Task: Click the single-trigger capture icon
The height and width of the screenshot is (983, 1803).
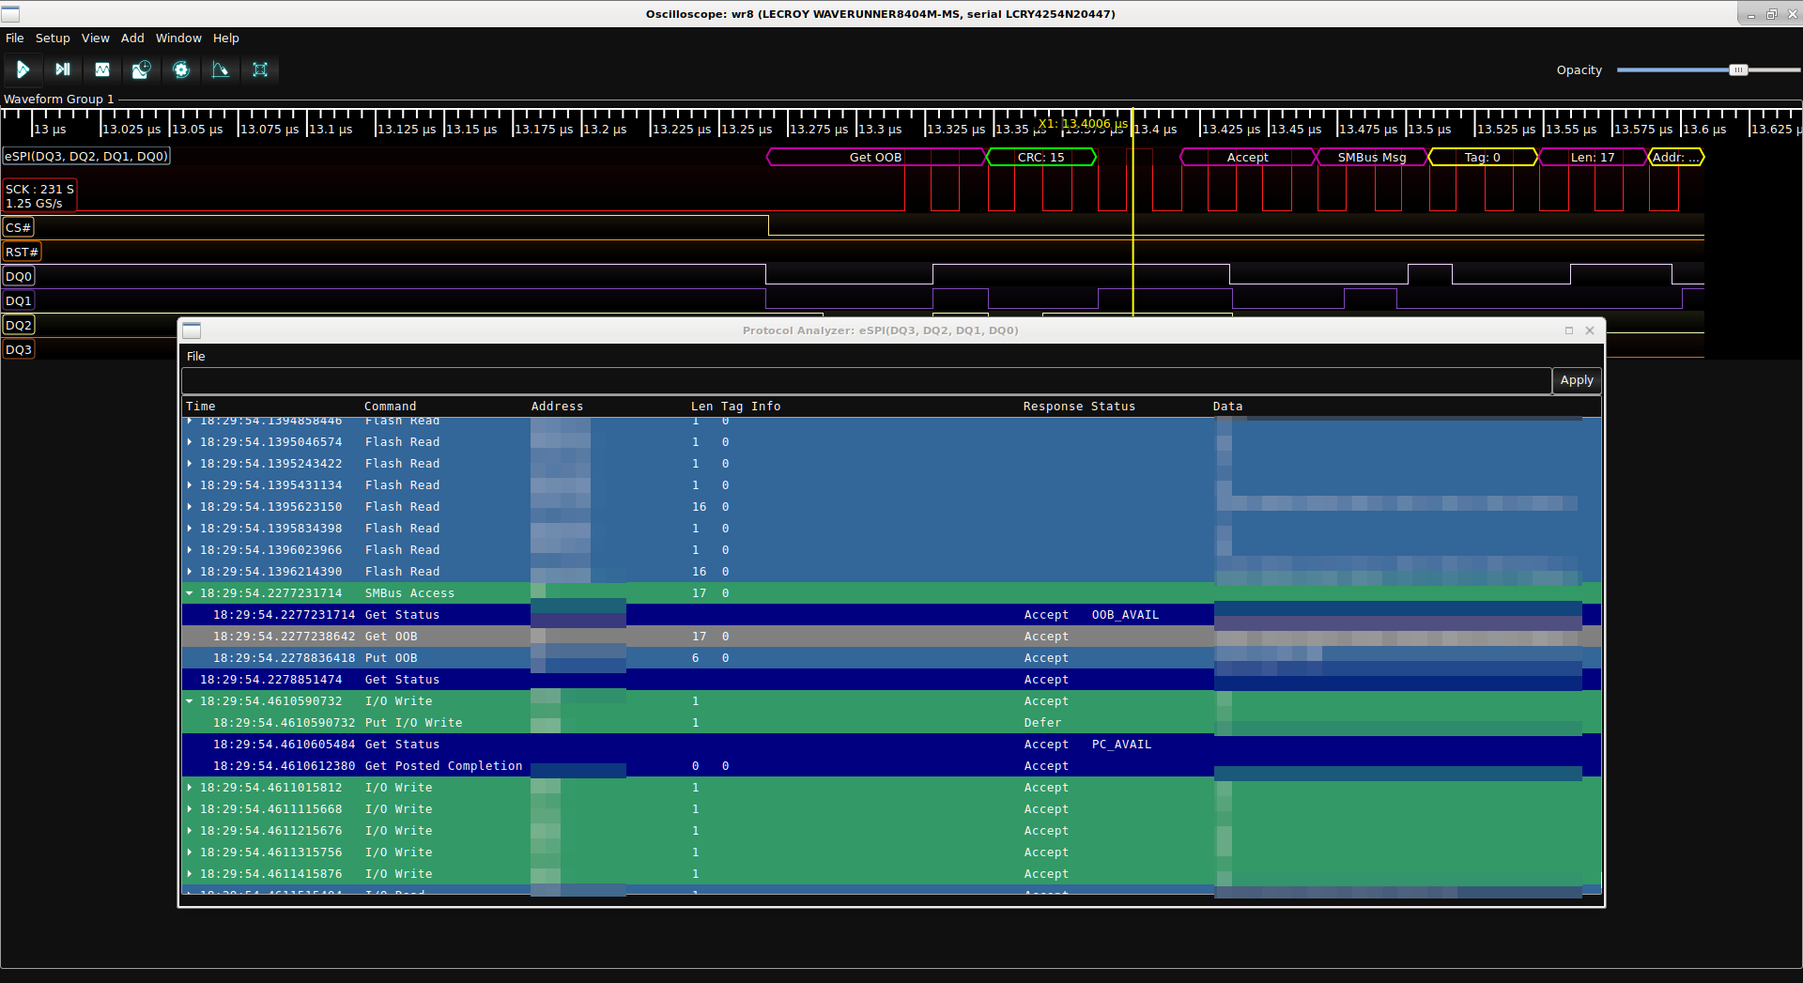Action: 62,69
